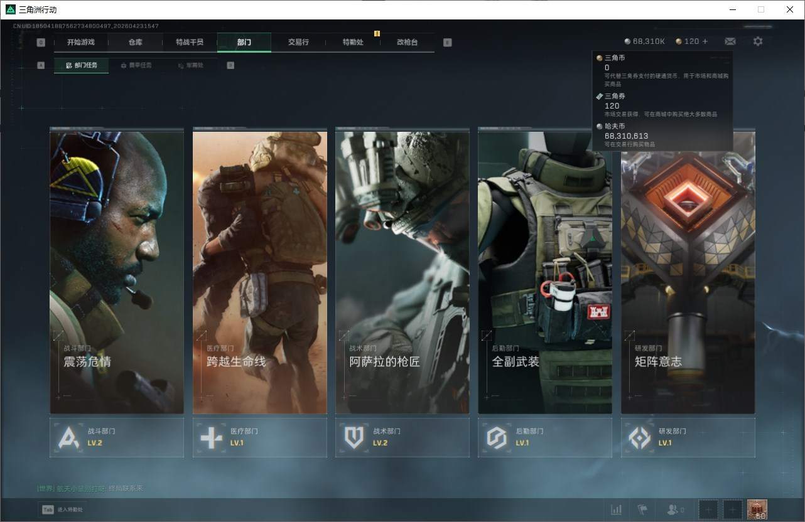Screen dimensions: 805x522
Task: Go to the 交易行 tab
Action: point(298,43)
